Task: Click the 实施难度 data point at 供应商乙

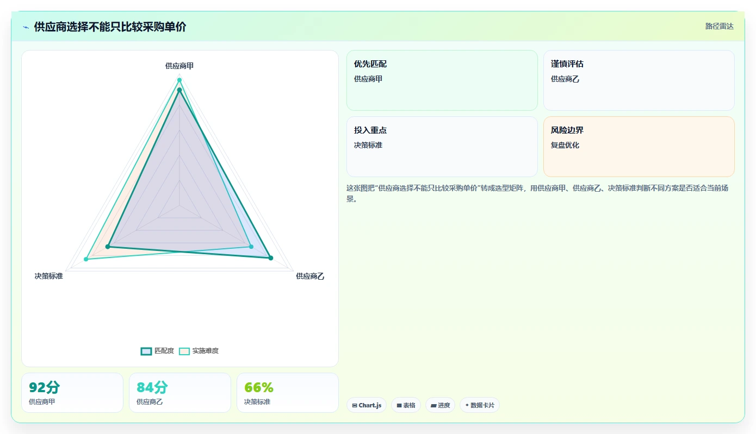Action: click(251, 247)
